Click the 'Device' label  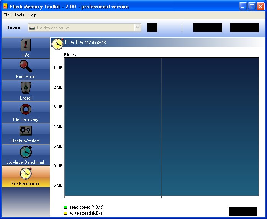click(x=14, y=28)
